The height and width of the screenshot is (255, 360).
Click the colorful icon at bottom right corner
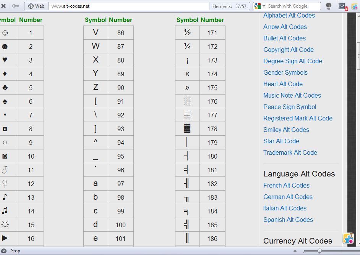click(348, 239)
